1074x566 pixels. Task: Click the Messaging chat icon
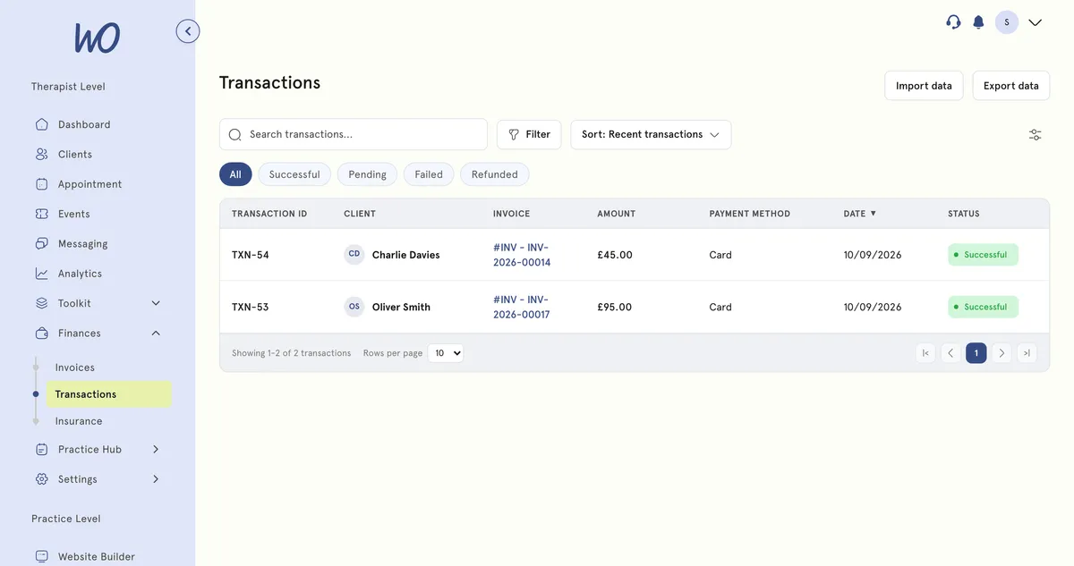(42, 243)
